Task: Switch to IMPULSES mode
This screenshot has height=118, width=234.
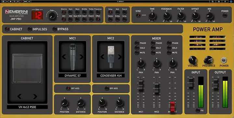Action: (30, 29)
